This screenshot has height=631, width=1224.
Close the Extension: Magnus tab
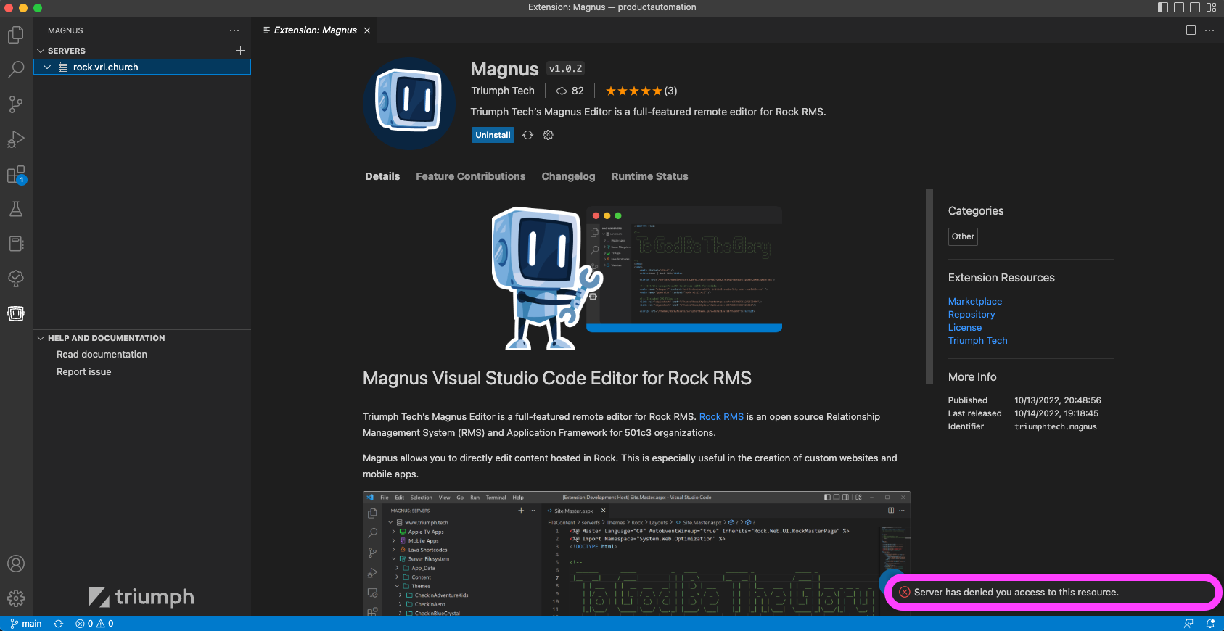367,30
